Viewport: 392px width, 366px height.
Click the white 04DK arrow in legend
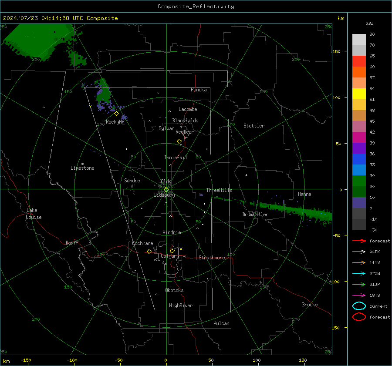click(359, 252)
